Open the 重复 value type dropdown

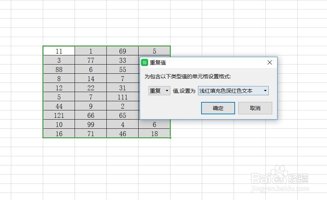(x=159, y=91)
